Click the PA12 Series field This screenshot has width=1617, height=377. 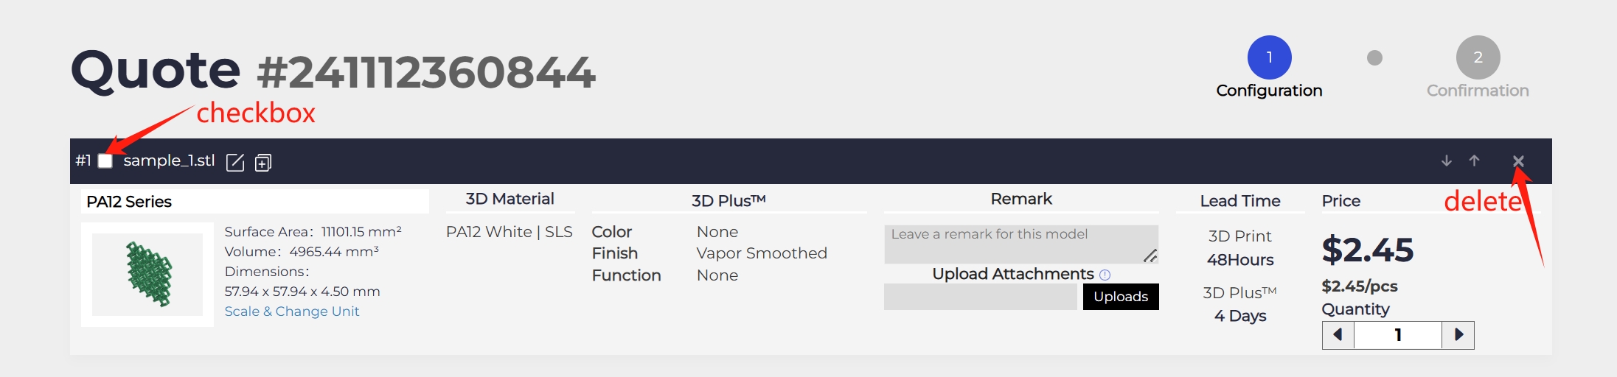254,202
